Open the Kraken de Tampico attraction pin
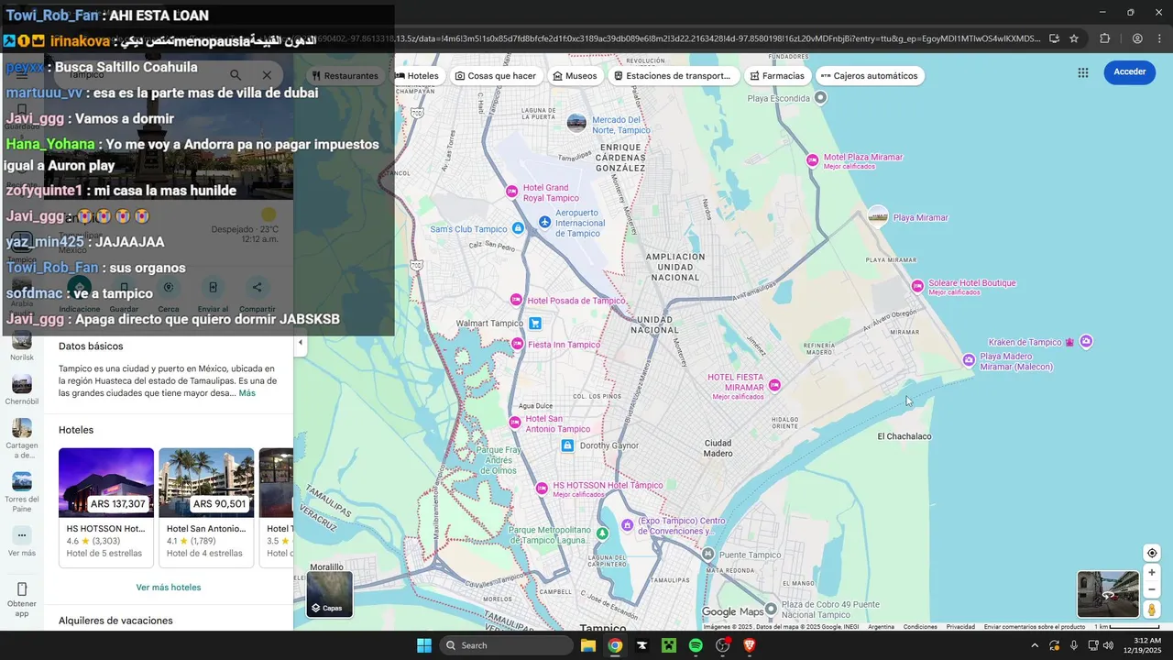Viewport: 1173px width, 660px height. (x=1086, y=342)
